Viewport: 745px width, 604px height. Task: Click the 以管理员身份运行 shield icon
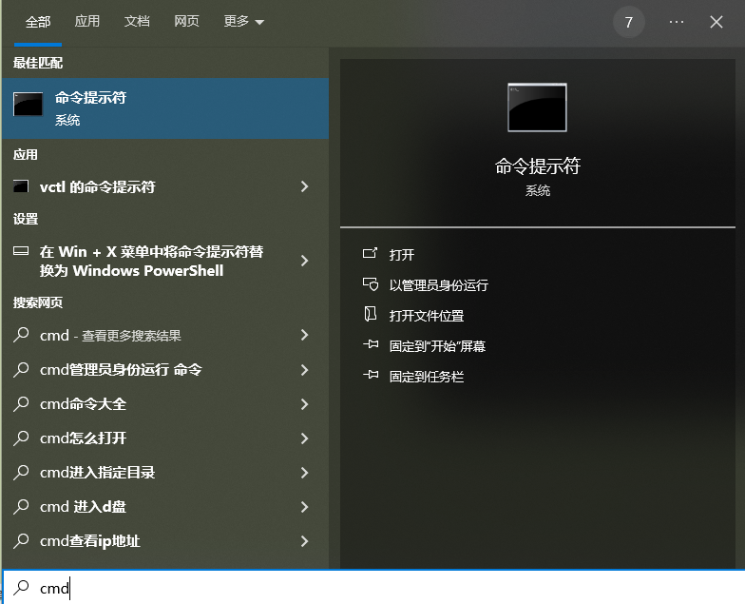[371, 285]
